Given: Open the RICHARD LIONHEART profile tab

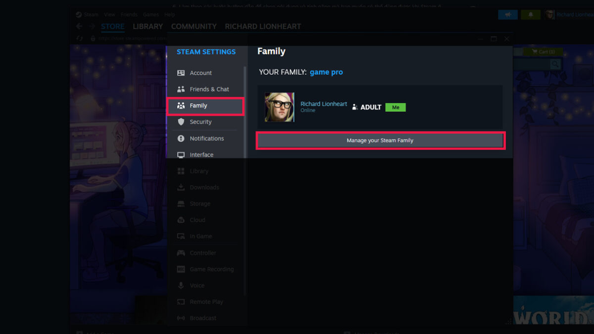Looking at the screenshot, I should (263, 26).
